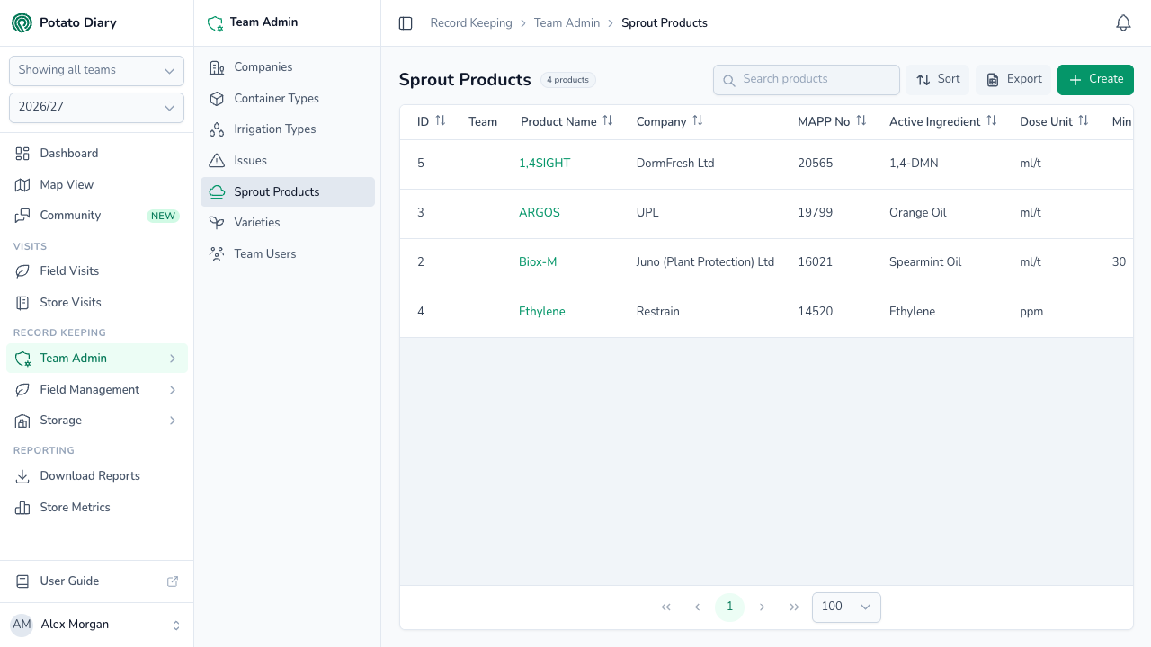Viewport: 1151px width, 647px height.
Task: Sort by MAPP No column arrows
Action: pyautogui.click(x=861, y=120)
